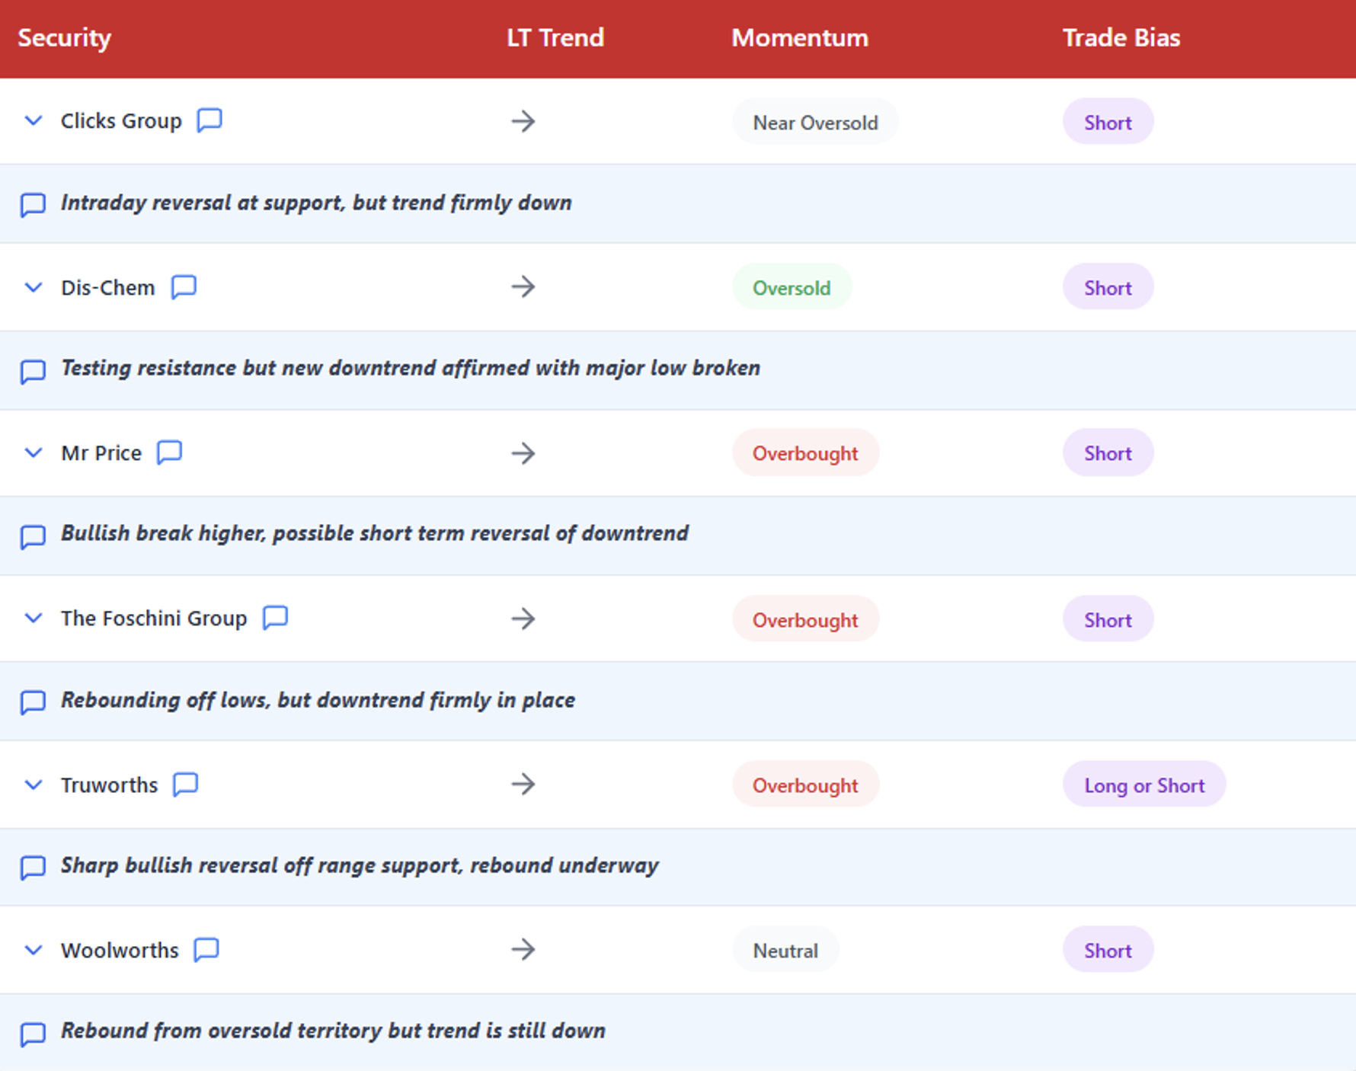This screenshot has height=1071, width=1356.
Task: Click Overbought badge for The Foschini Group
Action: [805, 619]
